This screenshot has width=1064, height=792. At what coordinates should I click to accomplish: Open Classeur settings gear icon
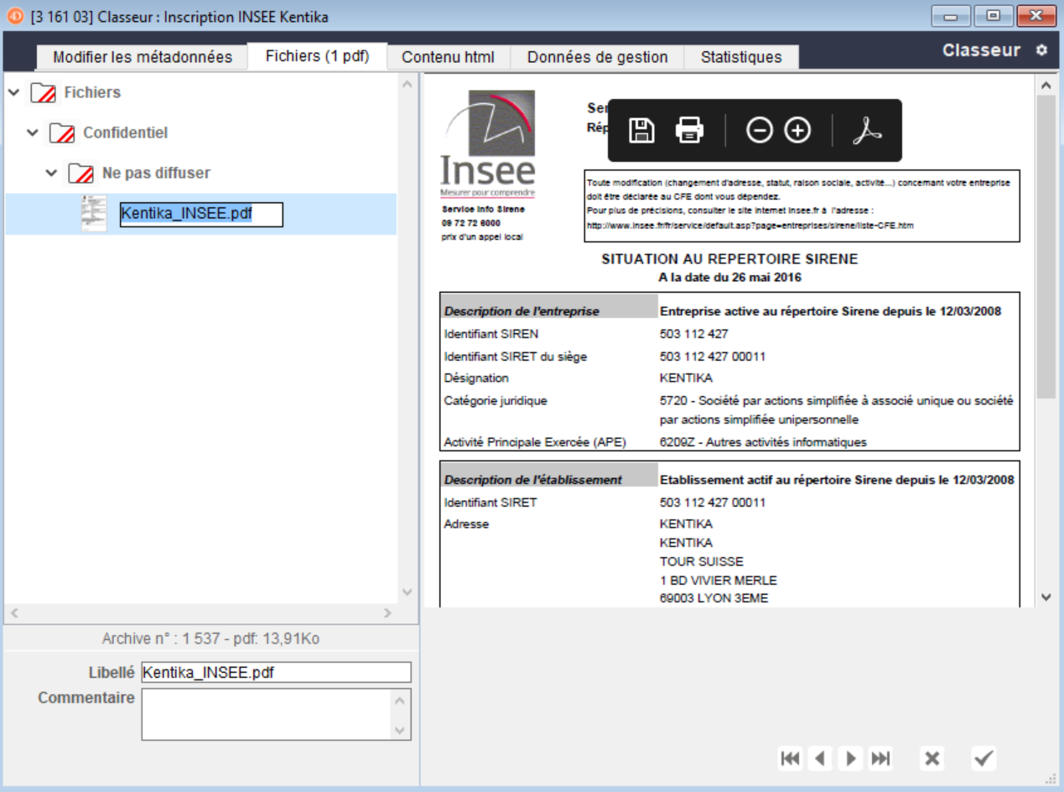click(1041, 50)
